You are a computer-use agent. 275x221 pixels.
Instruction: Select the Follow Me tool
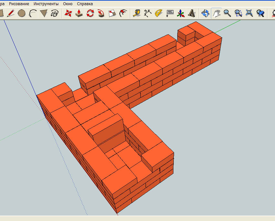101,13
